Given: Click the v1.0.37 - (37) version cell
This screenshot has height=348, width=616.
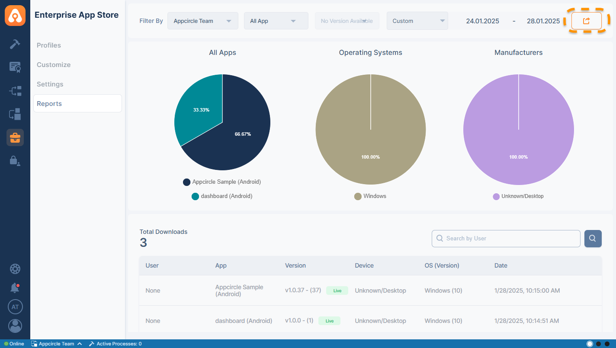Looking at the screenshot, I should tap(303, 290).
